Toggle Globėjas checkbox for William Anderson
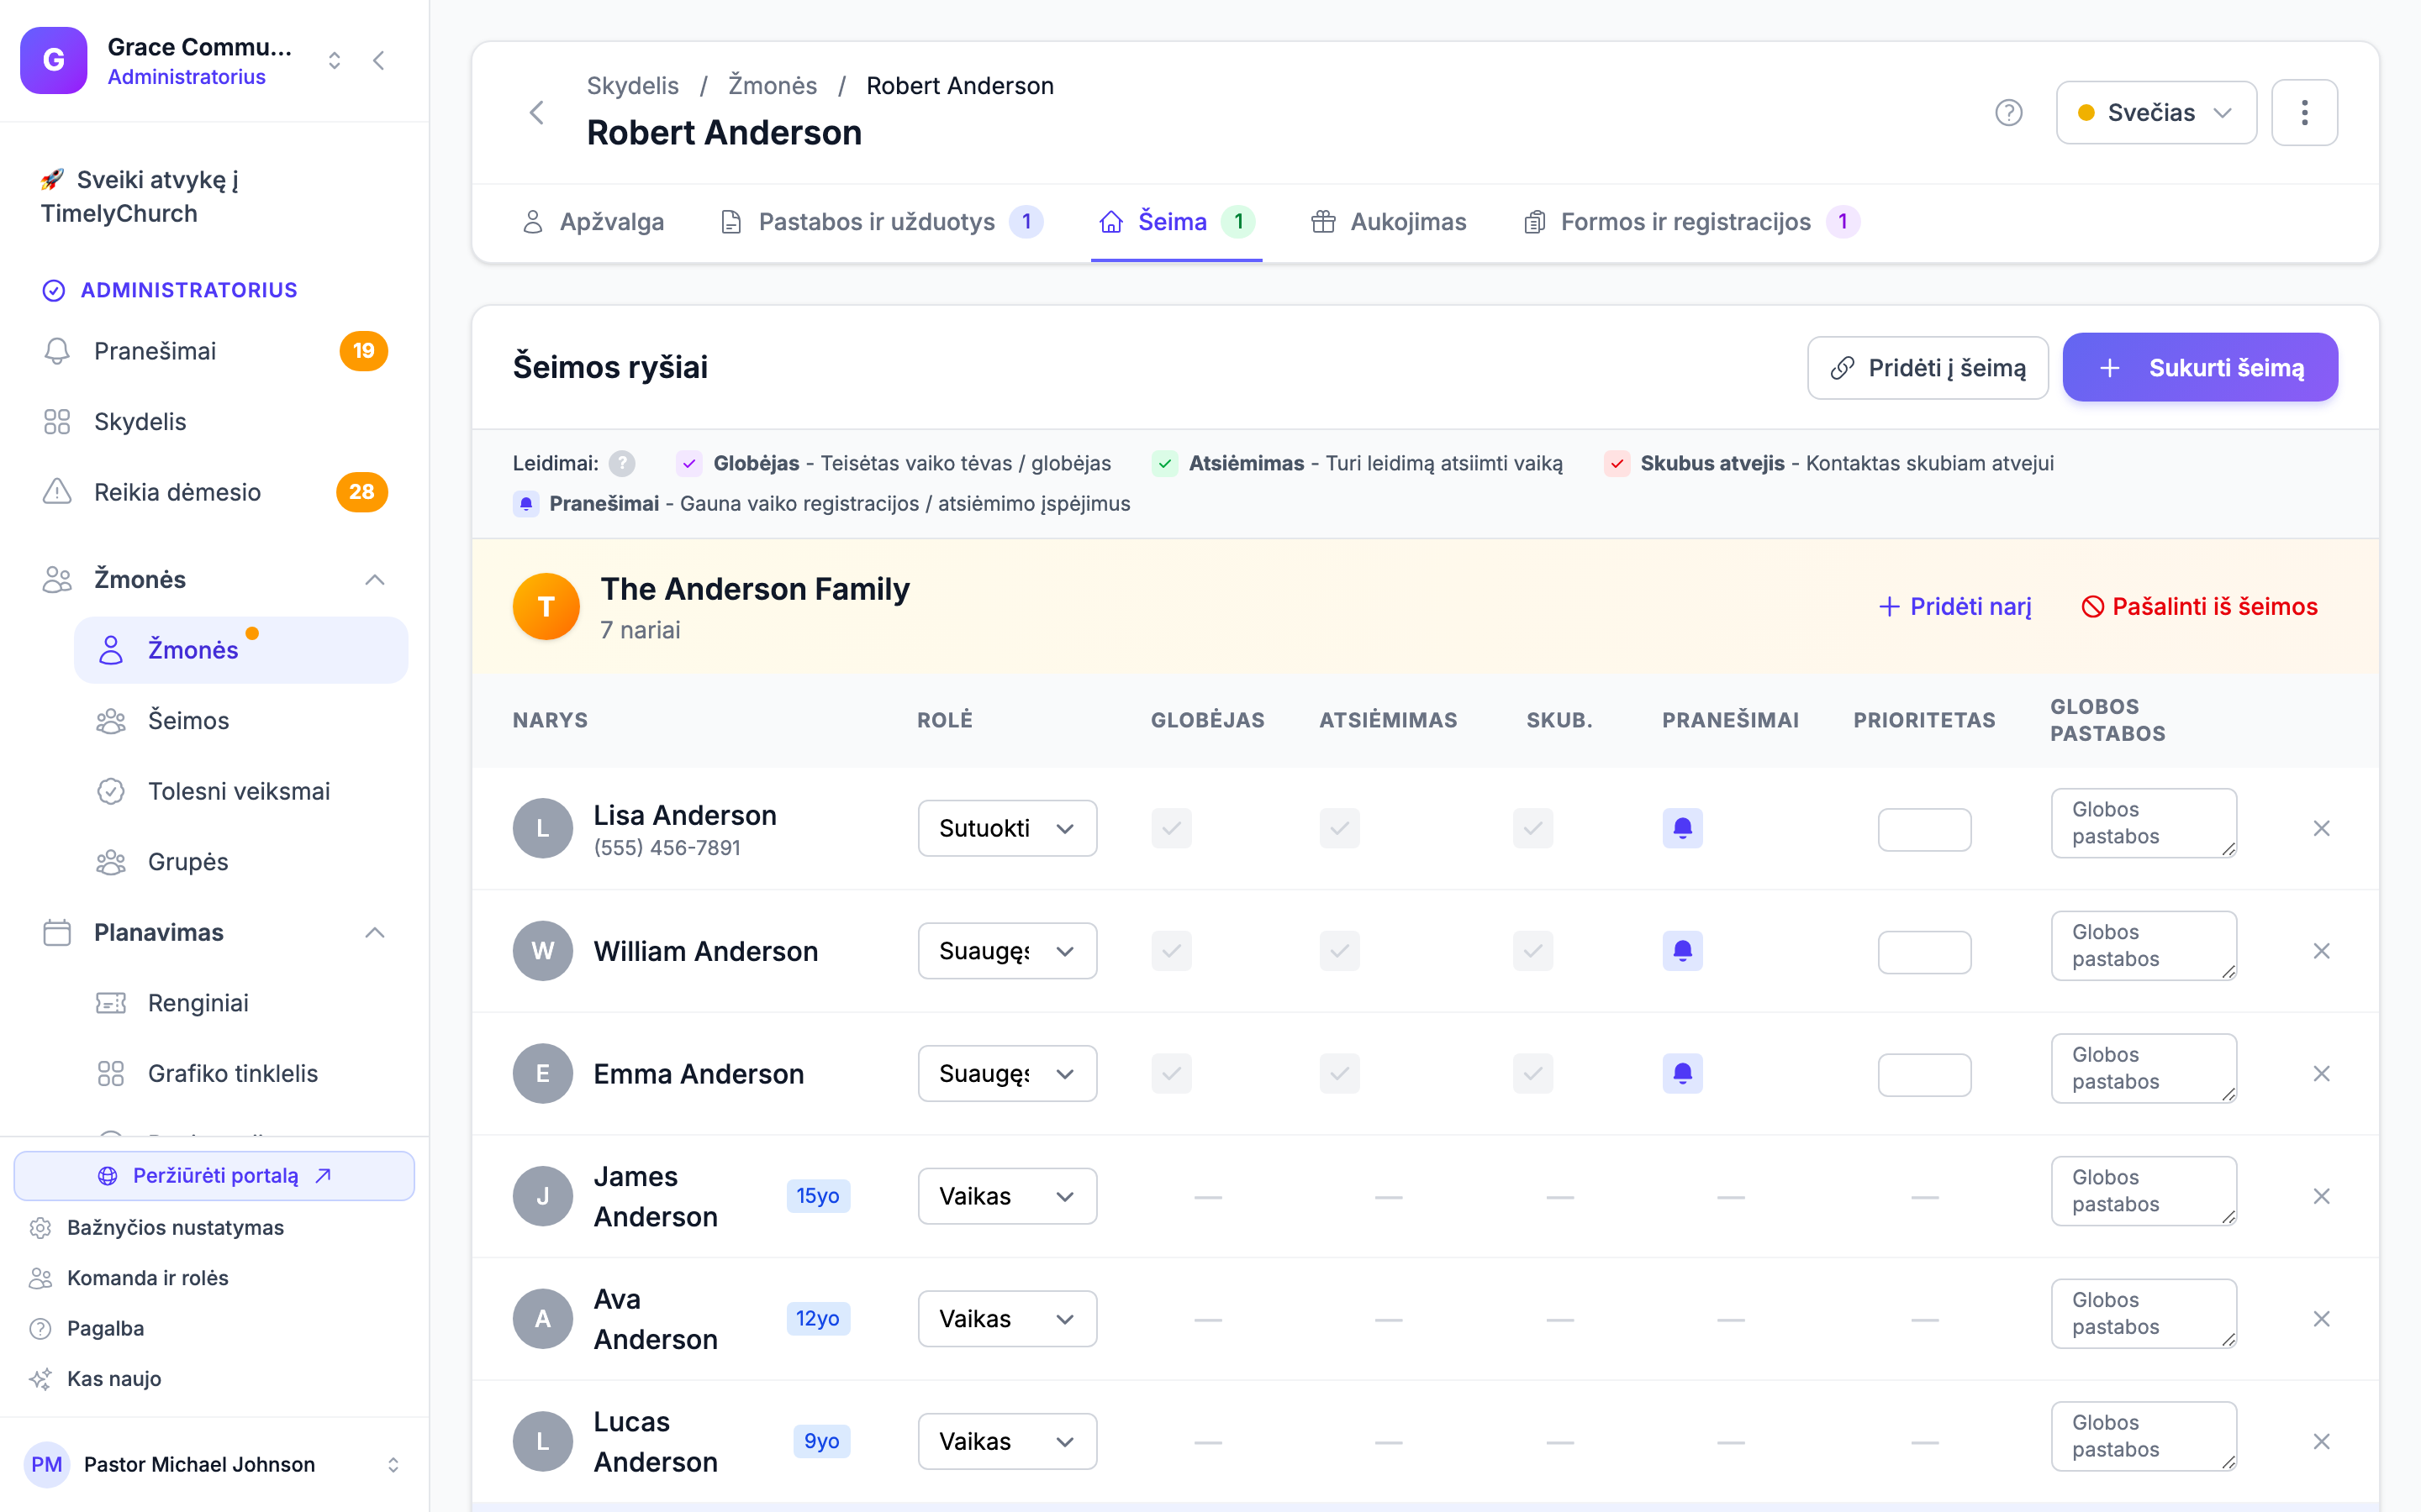 (x=1172, y=951)
